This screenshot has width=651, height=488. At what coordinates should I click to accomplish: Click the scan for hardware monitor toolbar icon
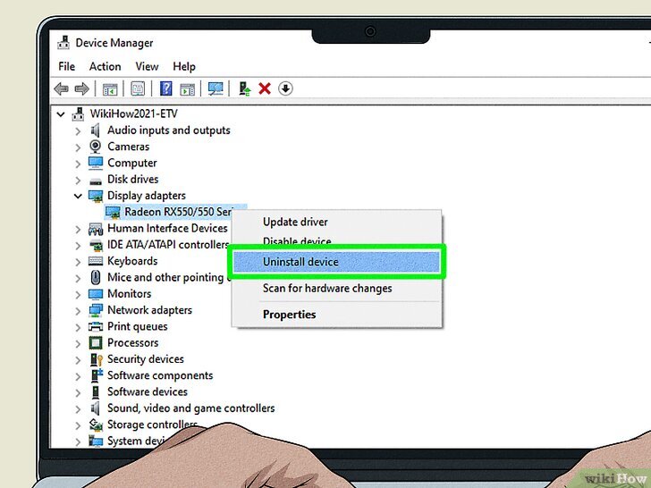click(216, 88)
